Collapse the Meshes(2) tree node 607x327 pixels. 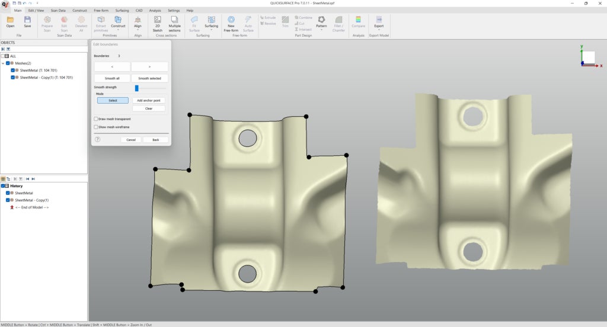[3, 63]
